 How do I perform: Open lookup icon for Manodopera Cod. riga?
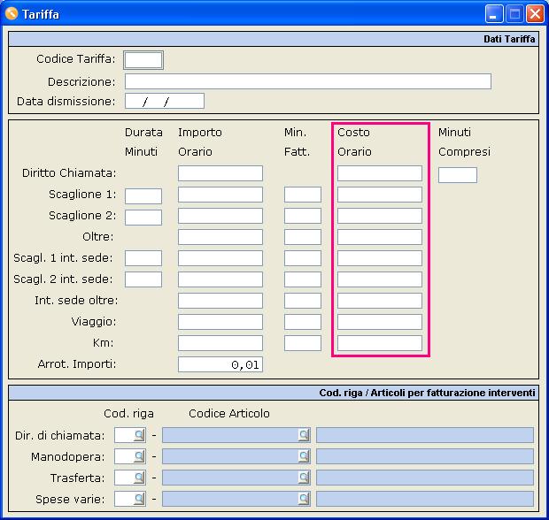pos(139,456)
